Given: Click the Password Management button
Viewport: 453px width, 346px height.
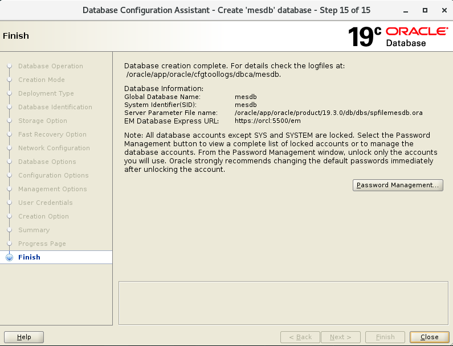Looking at the screenshot, I should 398,185.
